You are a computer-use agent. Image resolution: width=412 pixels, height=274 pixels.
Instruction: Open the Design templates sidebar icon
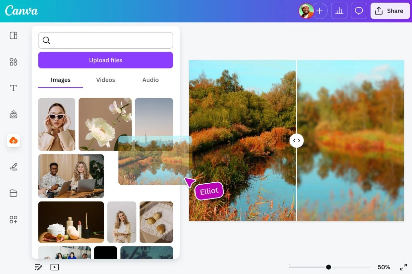pos(13,35)
